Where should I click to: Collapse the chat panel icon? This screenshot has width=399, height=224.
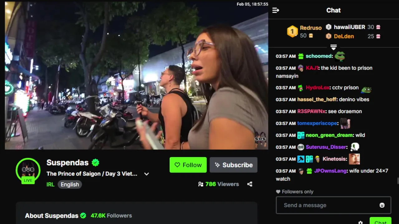pyautogui.click(x=276, y=10)
